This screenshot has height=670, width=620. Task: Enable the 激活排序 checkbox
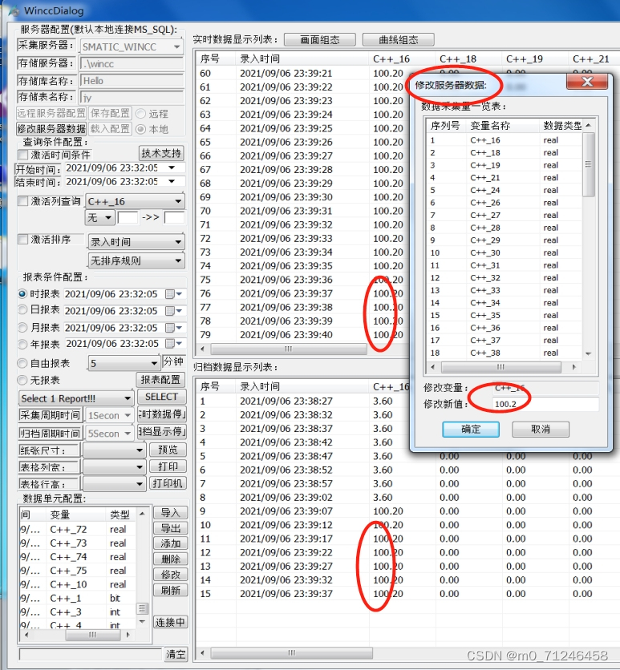(22, 240)
